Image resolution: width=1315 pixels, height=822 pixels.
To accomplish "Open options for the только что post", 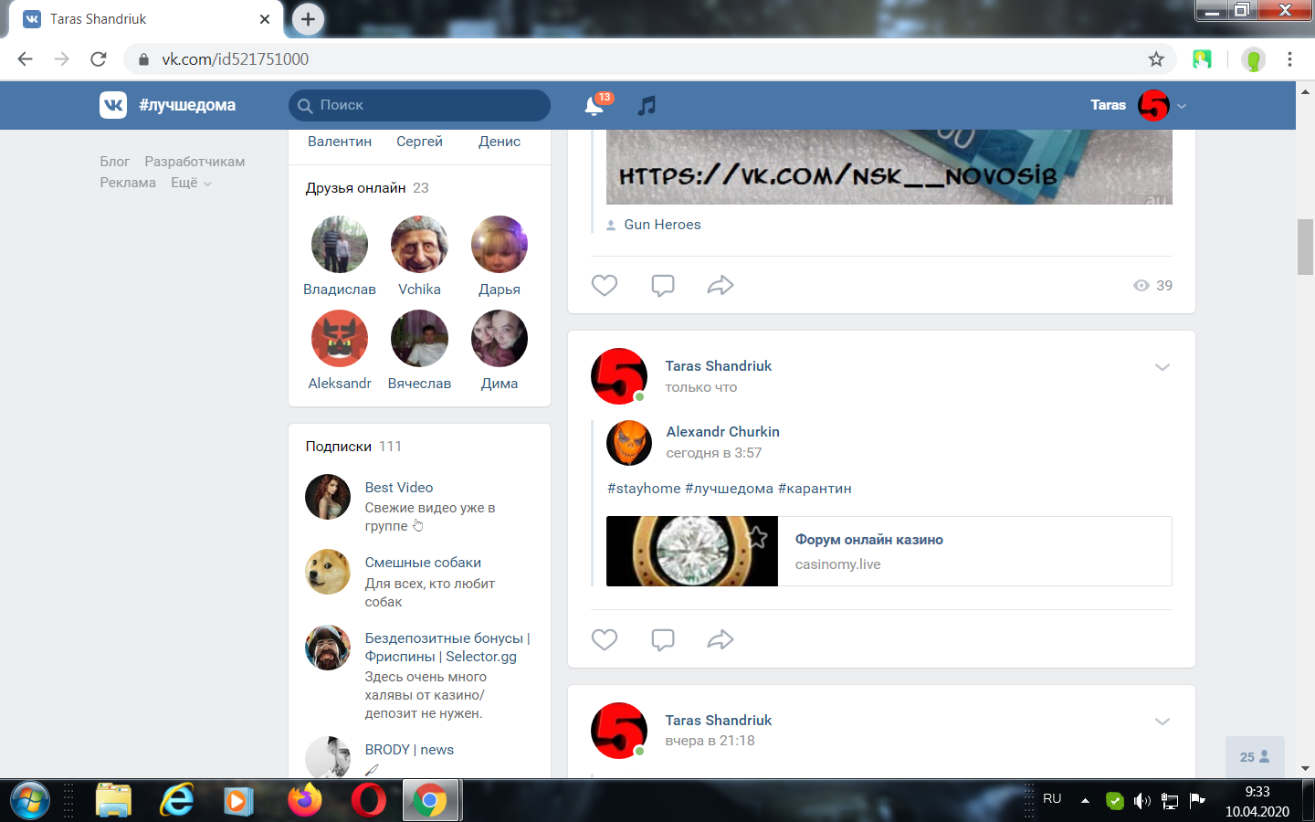I will click(x=1162, y=367).
